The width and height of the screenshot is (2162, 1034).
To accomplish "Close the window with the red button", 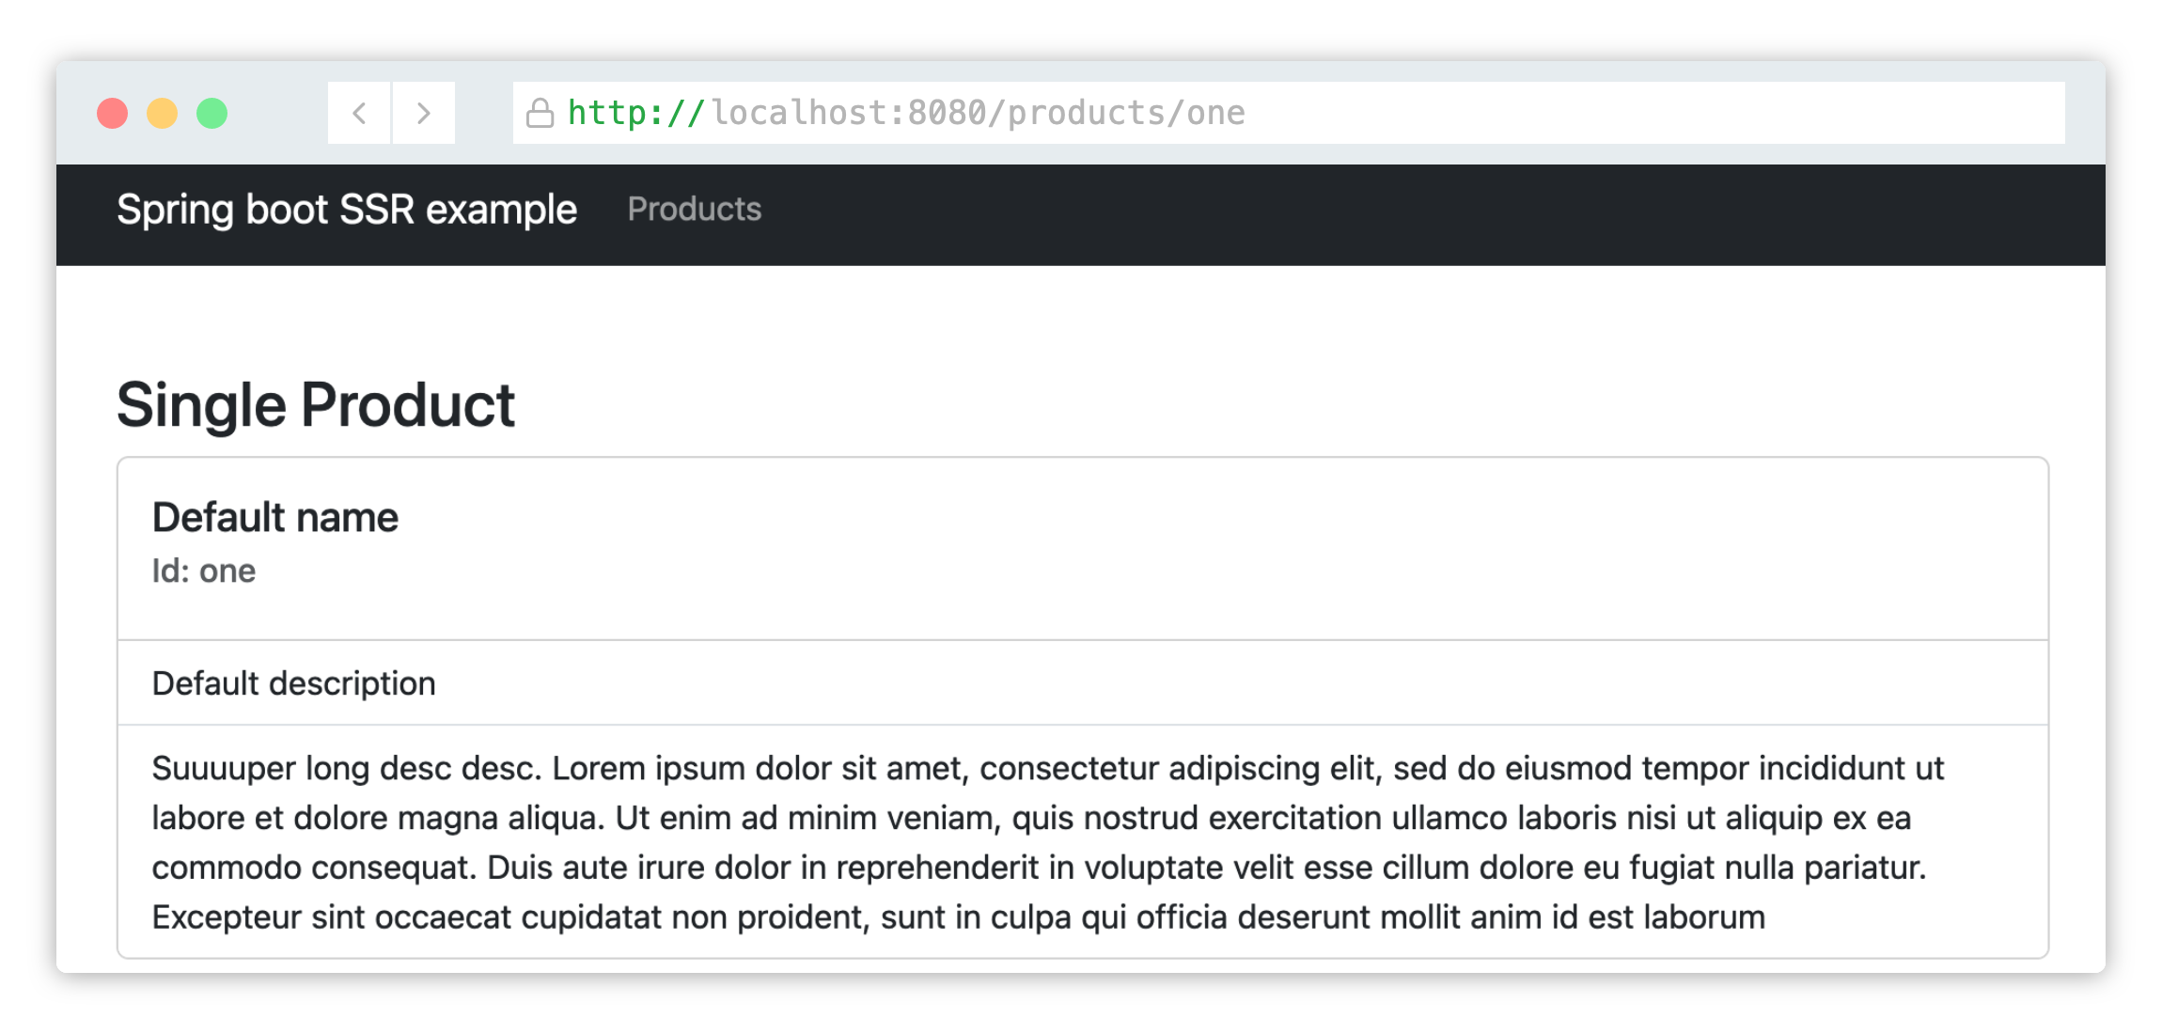I will tap(113, 113).
